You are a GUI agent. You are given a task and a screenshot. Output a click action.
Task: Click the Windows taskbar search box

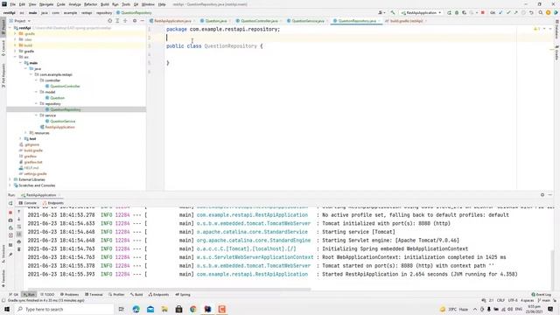(65, 309)
